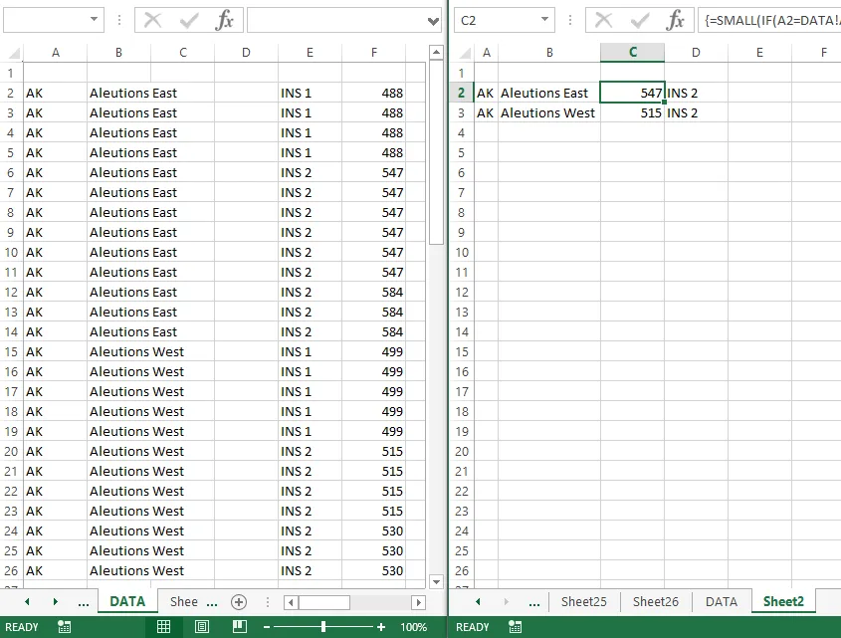Select 'INS 1' cell in left window row 2

[x=310, y=94]
